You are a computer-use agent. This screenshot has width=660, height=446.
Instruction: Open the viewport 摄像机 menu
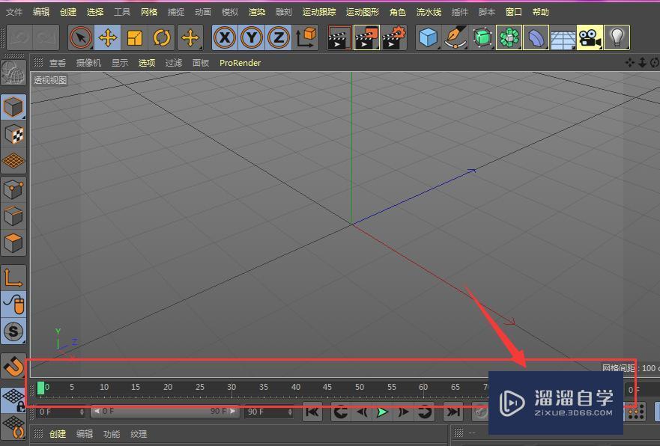88,63
